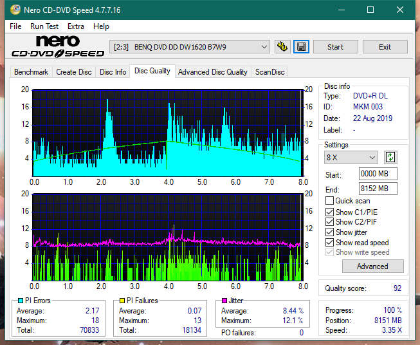Click the Start button

[x=335, y=47]
